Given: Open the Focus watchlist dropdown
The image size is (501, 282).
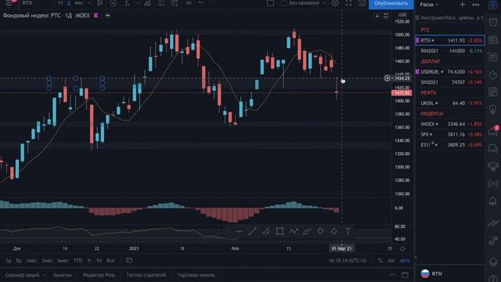Looking at the screenshot, I should click(429, 5).
